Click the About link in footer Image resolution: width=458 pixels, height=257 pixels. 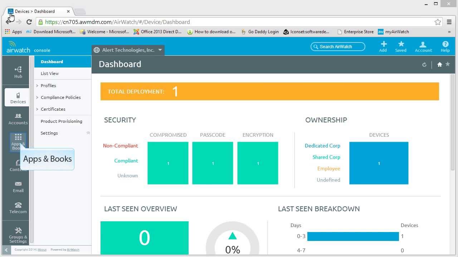pos(42,250)
